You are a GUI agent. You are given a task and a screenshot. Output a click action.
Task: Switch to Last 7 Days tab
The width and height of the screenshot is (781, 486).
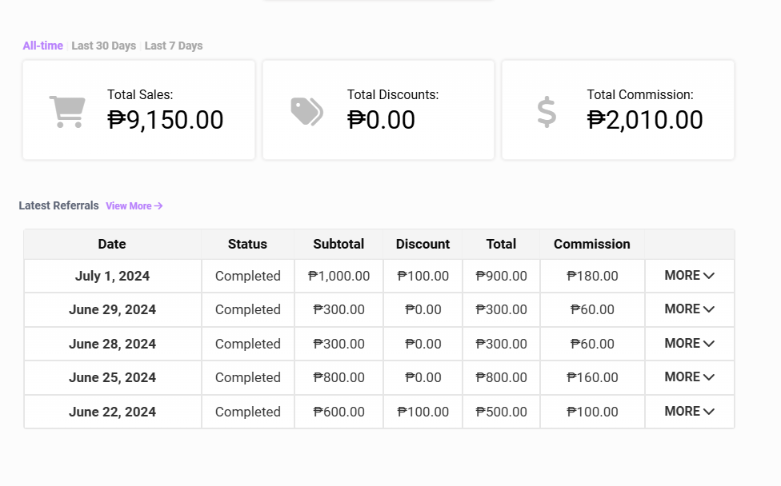(174, 46)
